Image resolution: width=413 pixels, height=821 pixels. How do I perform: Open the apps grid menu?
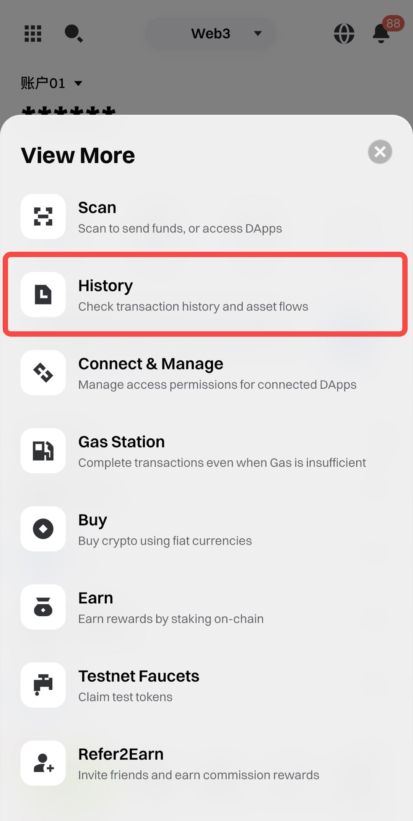[33, 34]
